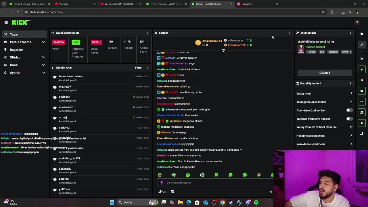Click the points infinity icon below chat input

coord(162,192)
